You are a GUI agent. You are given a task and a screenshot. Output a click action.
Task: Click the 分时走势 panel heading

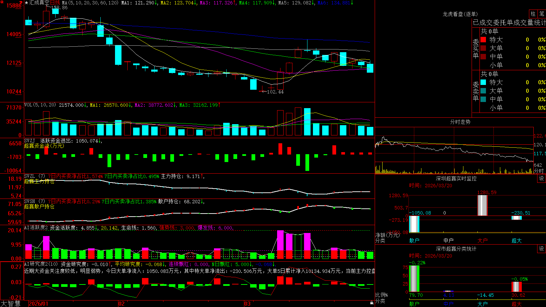coord(460,122)
